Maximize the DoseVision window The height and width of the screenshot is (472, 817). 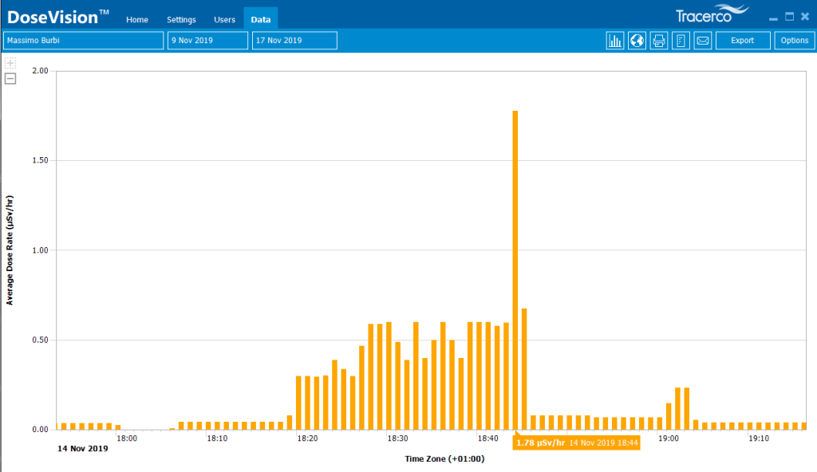click(x=789, y=16)
